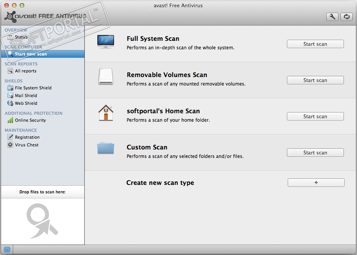Click softportal's Home Scan heading
This screenshot has width=357, height=255.
[x=163, y=111]
